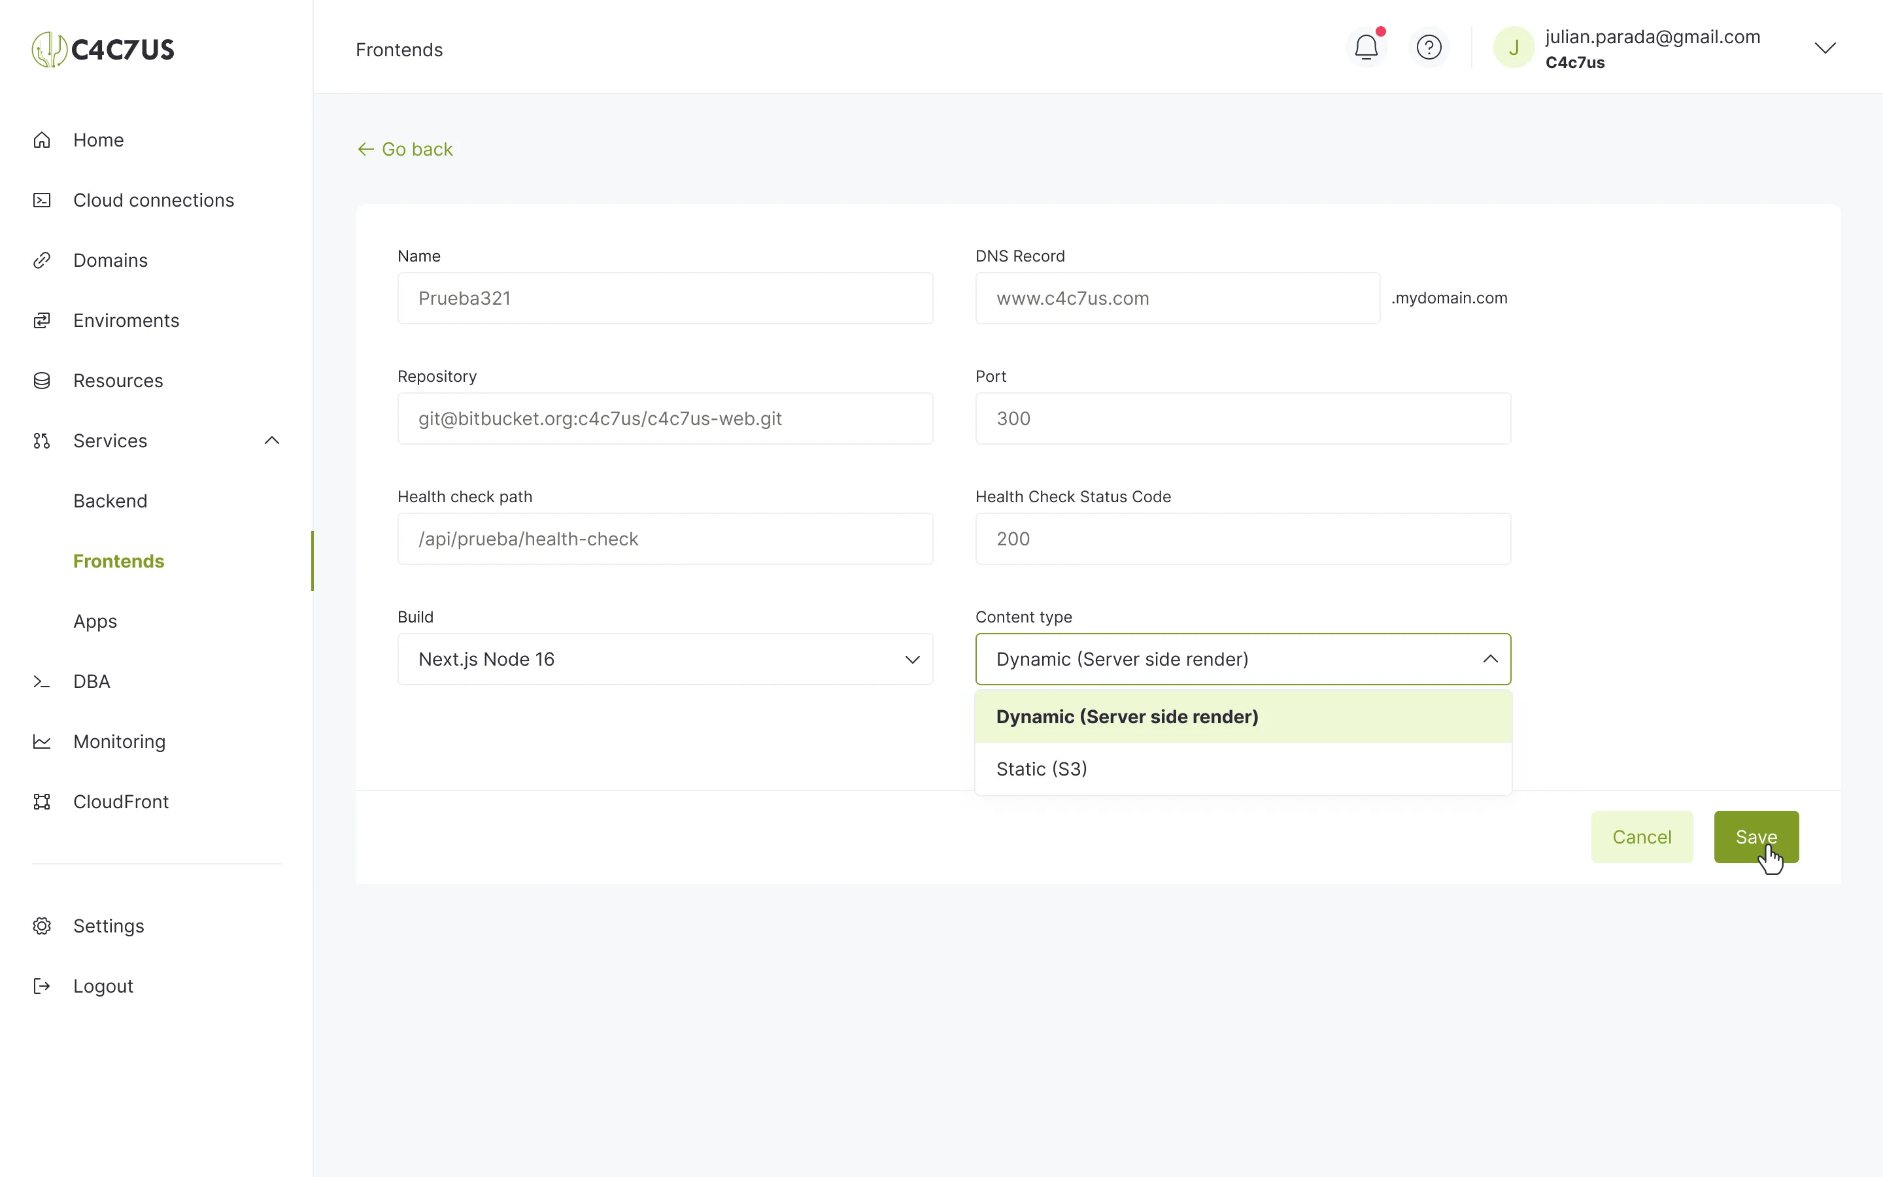Open notifications bell
Screen dimensions: 1883x1177
[1366, 48]
